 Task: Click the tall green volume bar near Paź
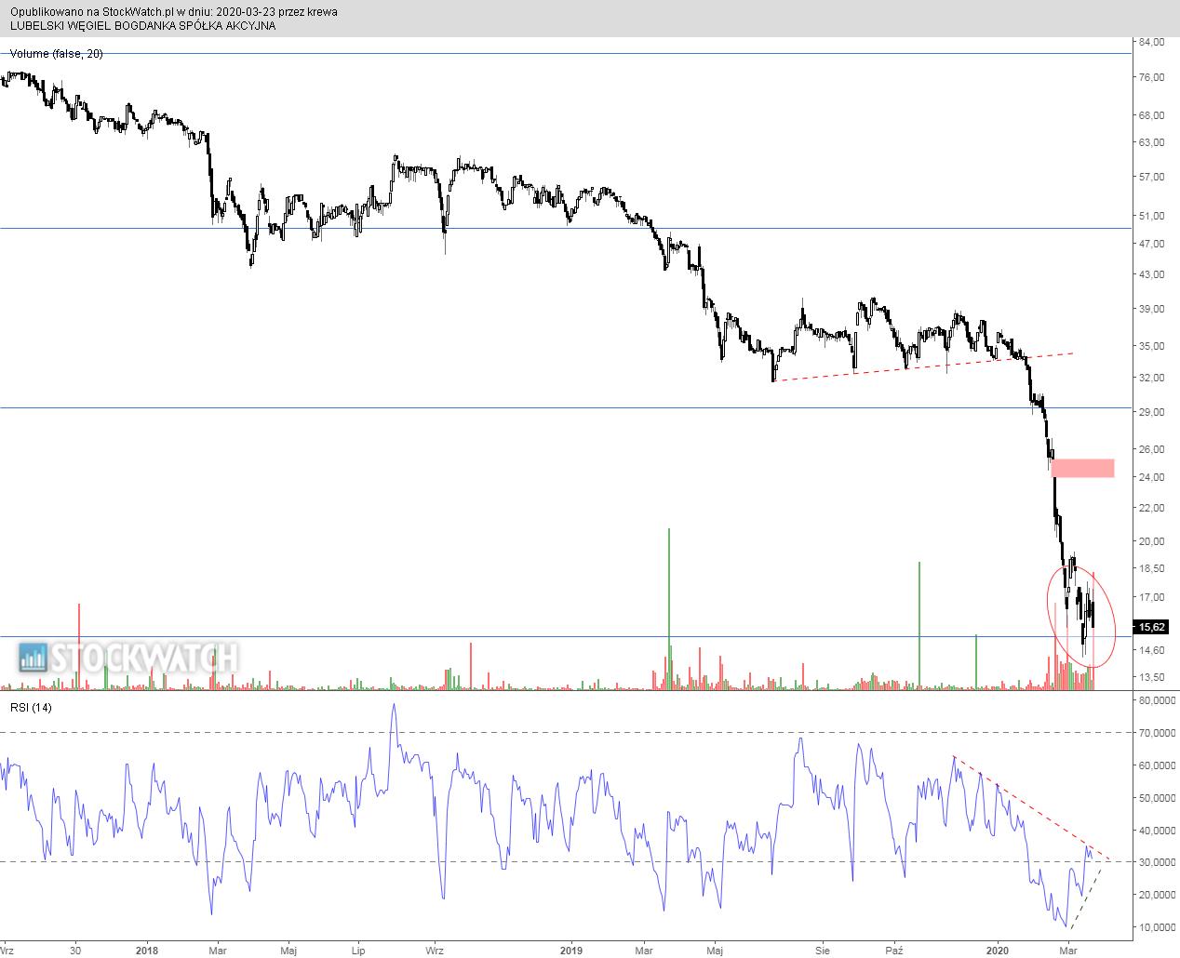pos(919,625)
